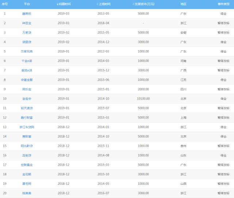The height and width of the screenshot is (198, 234).
Task: Select 2019-02 issue date in 袋鼠贷 row
Action: [x=63, y=42]
